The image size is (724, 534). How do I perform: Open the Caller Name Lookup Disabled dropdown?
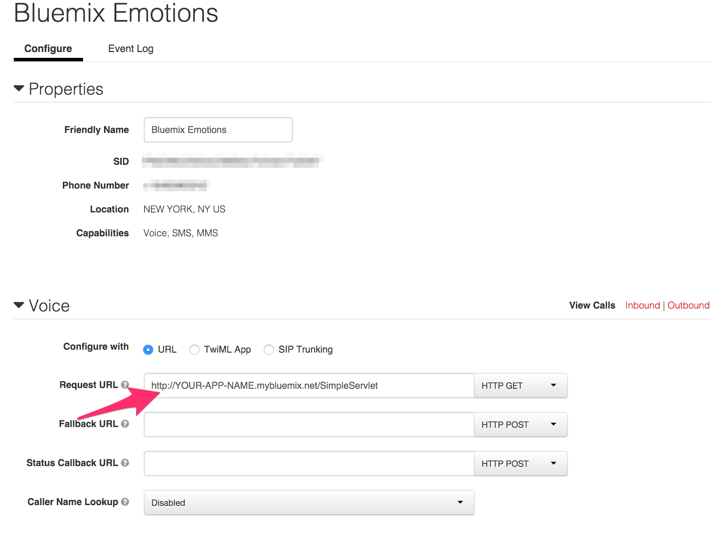pyautogui.click(x=309, y=502)
